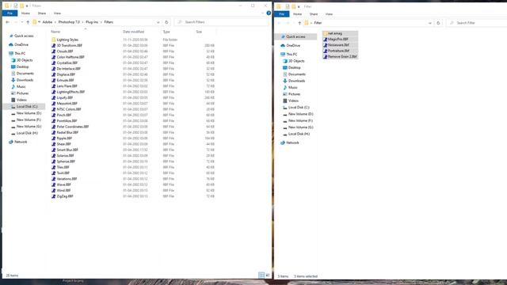This screenshot has height=285, width=507.
Task: Open the Home tab in Filters window
Action: [x=25, y=13]
